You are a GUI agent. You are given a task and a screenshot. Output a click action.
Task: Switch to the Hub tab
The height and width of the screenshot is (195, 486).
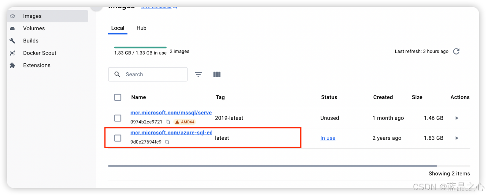(141, 28)
